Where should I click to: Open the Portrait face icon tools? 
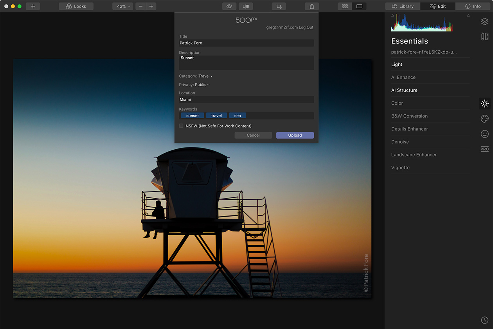(484, 134)
